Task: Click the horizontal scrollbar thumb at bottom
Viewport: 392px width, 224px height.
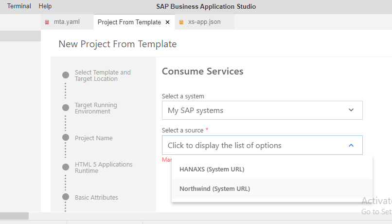Action: click(14, 216)
